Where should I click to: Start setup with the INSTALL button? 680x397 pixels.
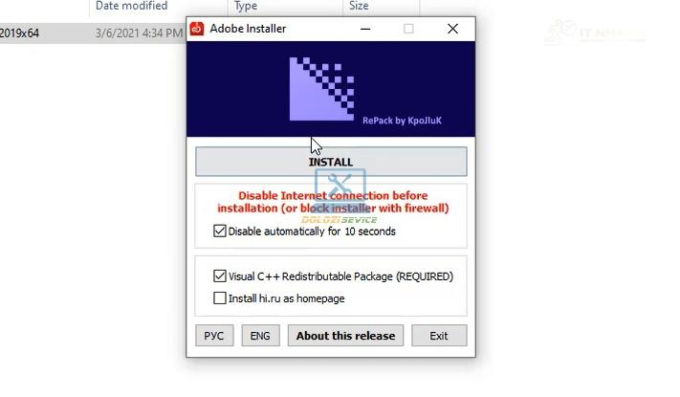click(x=331, y=162)
